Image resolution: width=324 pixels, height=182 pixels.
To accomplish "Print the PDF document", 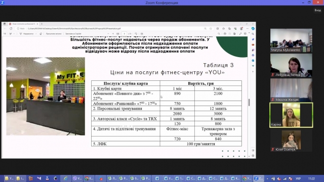I will [x=225, y=34].
